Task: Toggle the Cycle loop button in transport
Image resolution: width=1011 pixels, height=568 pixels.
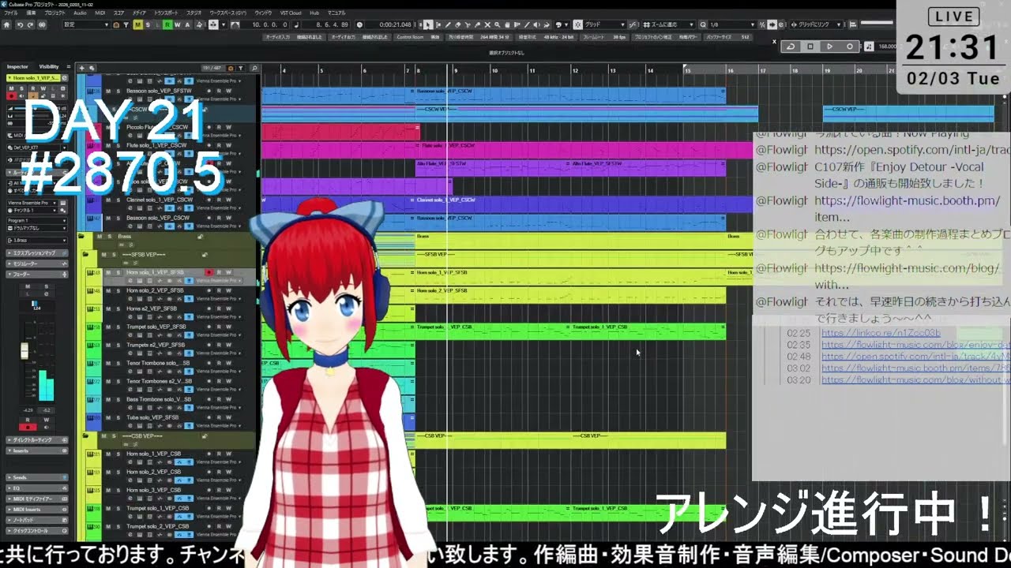Action: click(791, 47)
